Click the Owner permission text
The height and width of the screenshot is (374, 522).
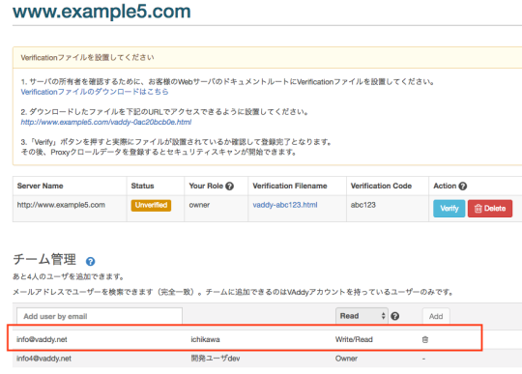pos(347,359)
